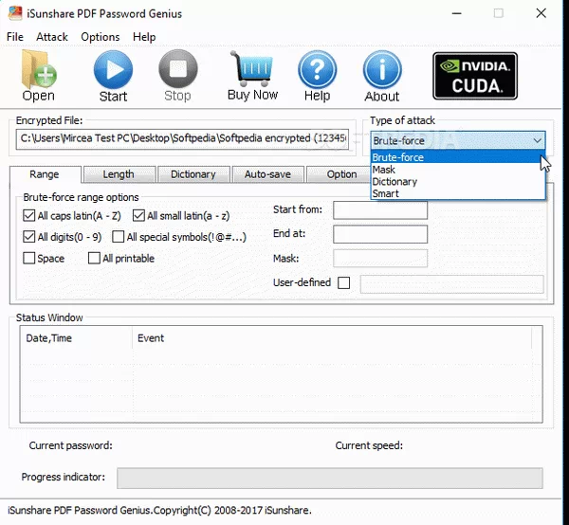Switch to the Dictionary tab
The image size is (569, 525).
193,174
